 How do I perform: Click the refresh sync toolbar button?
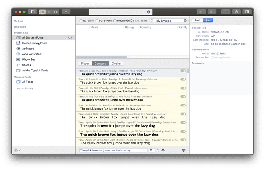tap(226, 12)
